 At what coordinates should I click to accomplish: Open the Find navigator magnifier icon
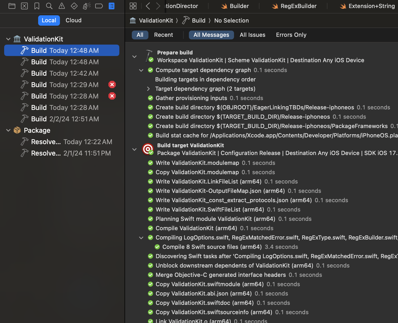pos(49,6)
